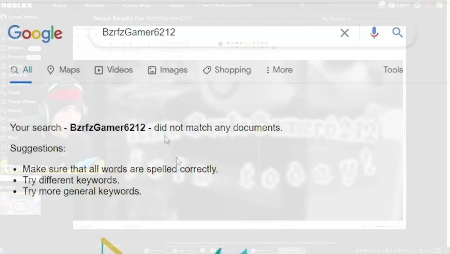The height and width of the screenshot is (254, 450).
Task: Click the "Suggestions:" heading text
Action: (38, 149)
